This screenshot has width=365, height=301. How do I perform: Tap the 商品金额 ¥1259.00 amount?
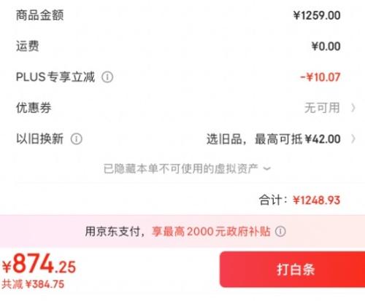(x=317, y=15)
